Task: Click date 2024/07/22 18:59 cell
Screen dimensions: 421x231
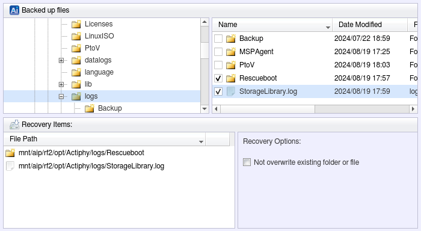Action: (x=362, y=38)
